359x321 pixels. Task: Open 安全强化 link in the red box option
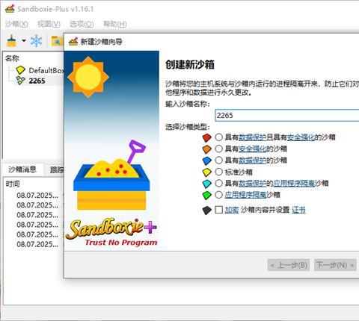pos(301,137)
